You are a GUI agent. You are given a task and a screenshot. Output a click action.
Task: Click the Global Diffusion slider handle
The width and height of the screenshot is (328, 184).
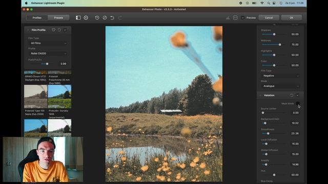coord(266,154)
